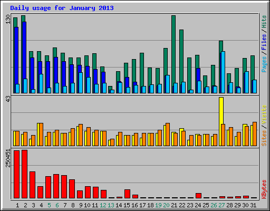The height and width of the screenshot is (211, 270).
Task: Click day 11 on the x-axis
Action: 95,205
